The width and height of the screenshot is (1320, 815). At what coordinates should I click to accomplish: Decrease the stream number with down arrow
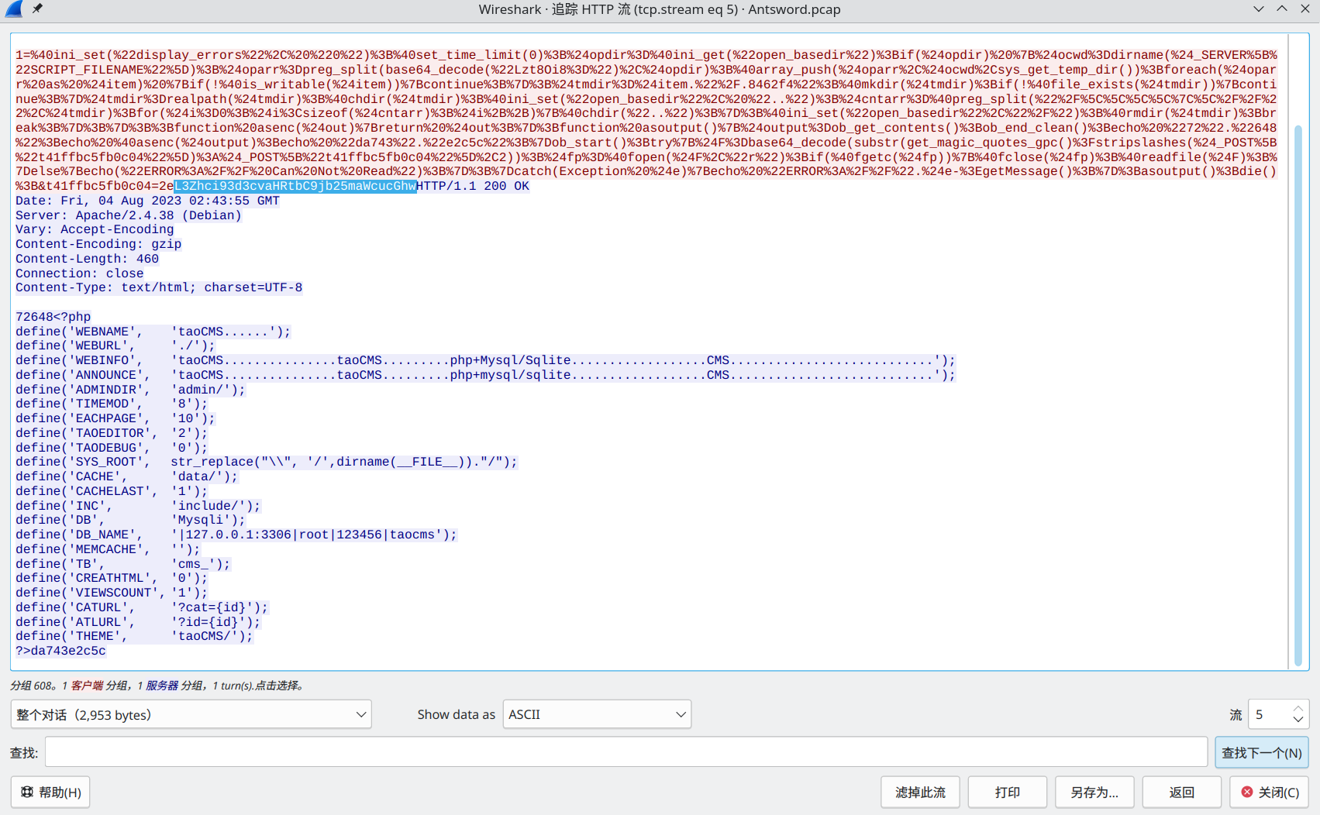click(1298, 720)
